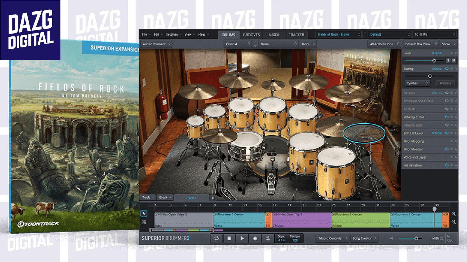Solo the instrument with the S button
The width and height of the screenshot is (467, 262).
[x=448, y=61]
